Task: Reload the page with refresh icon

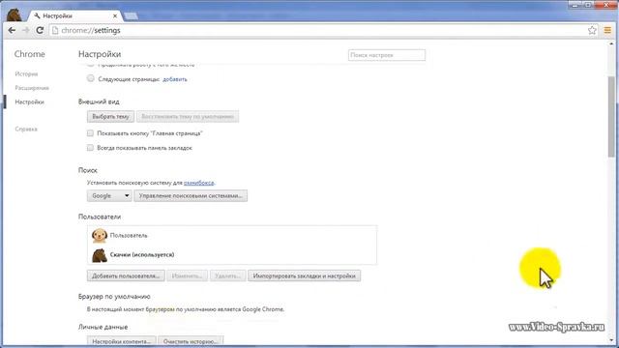Action: [x=40, y=30]
